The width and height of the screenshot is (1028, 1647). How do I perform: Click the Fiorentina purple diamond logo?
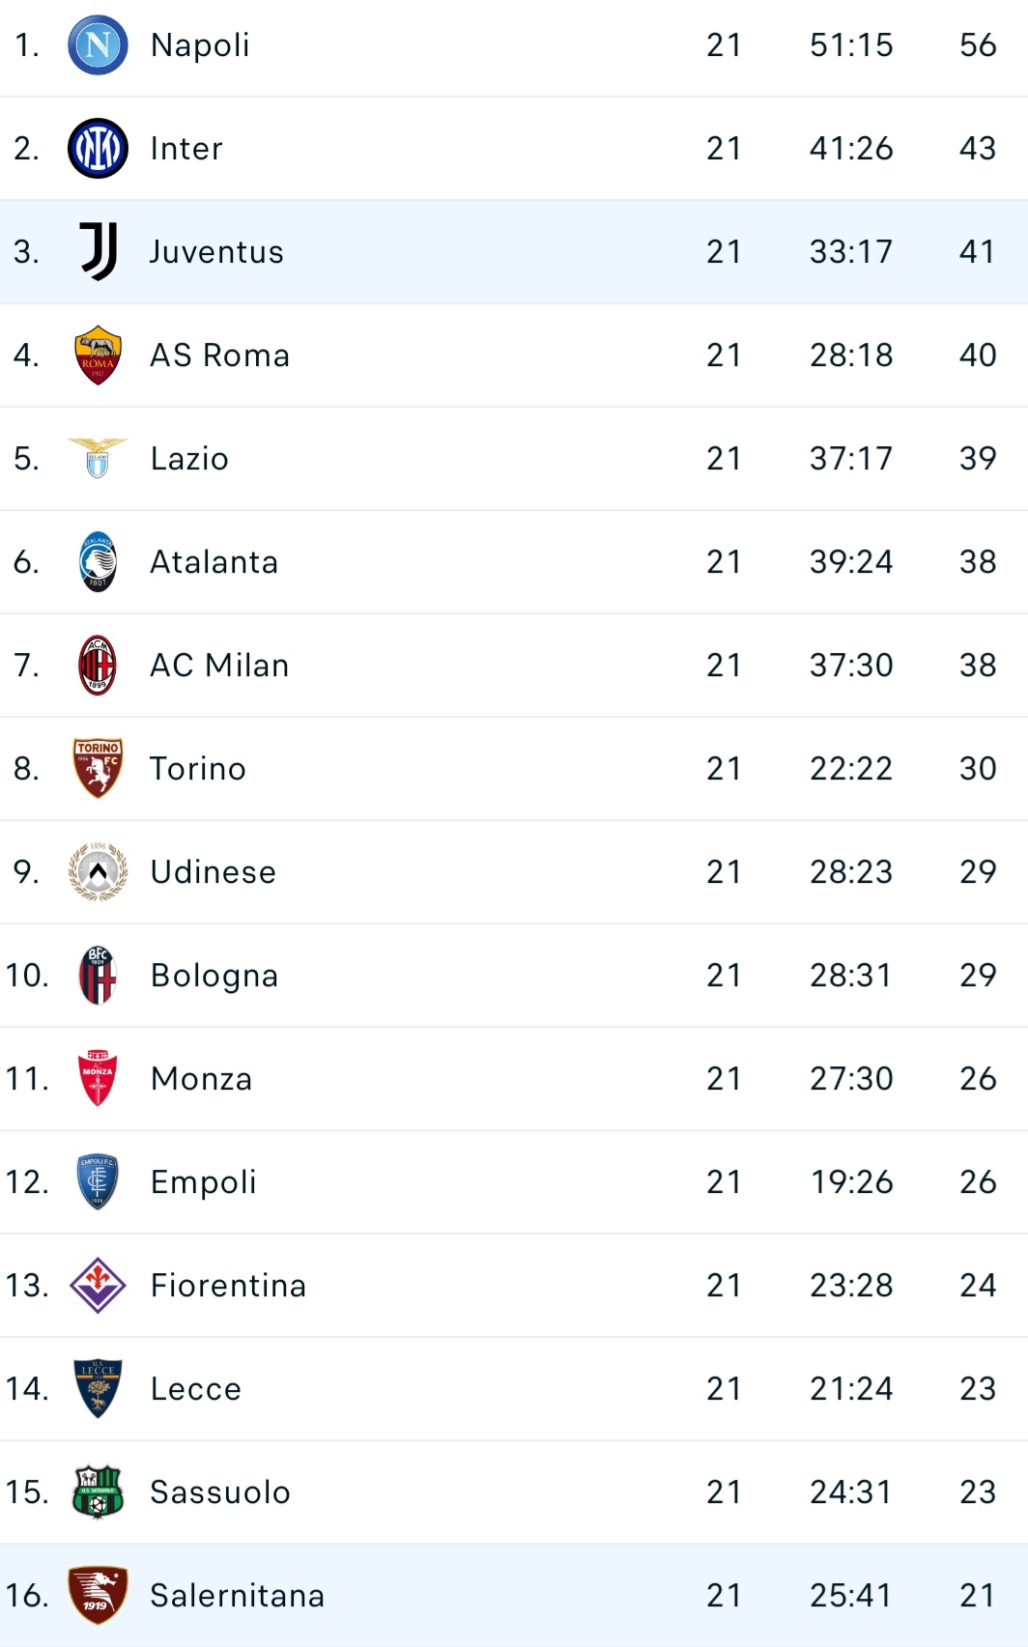tap(98, 1285)
